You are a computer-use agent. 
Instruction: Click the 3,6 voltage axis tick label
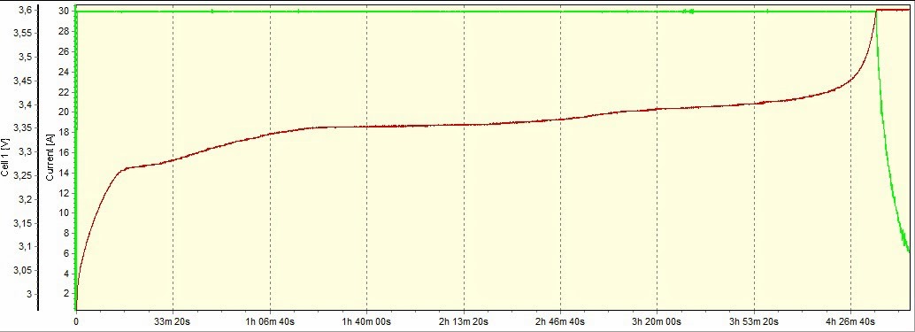[x=25, y=10]
